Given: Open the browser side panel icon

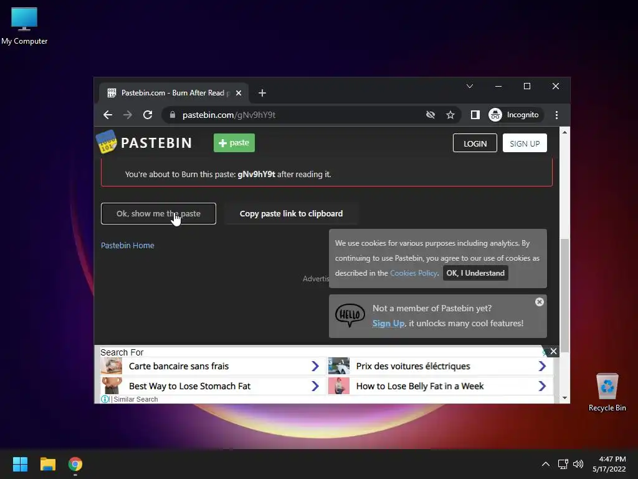Looking at the screenshot, I should pyautogui.click(x=475, y=115).
